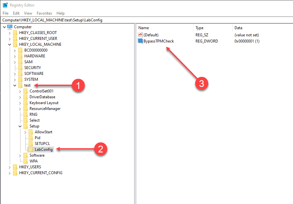Open the File menu

click(x=6, y=13)
